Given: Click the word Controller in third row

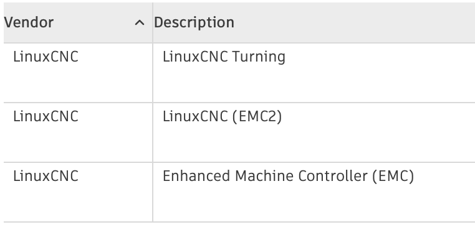Looking at the screenshot, I should (x=333, y=176).
